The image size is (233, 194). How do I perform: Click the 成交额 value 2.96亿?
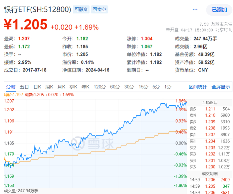[x=200, y=47]
